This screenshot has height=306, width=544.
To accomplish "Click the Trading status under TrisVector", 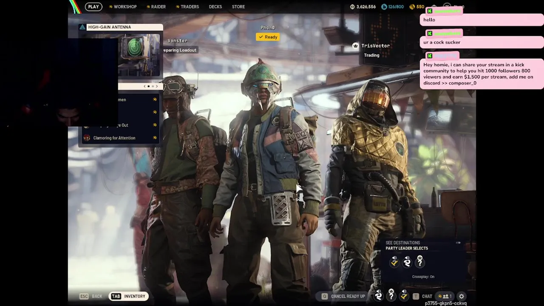I will pos(371,55).
